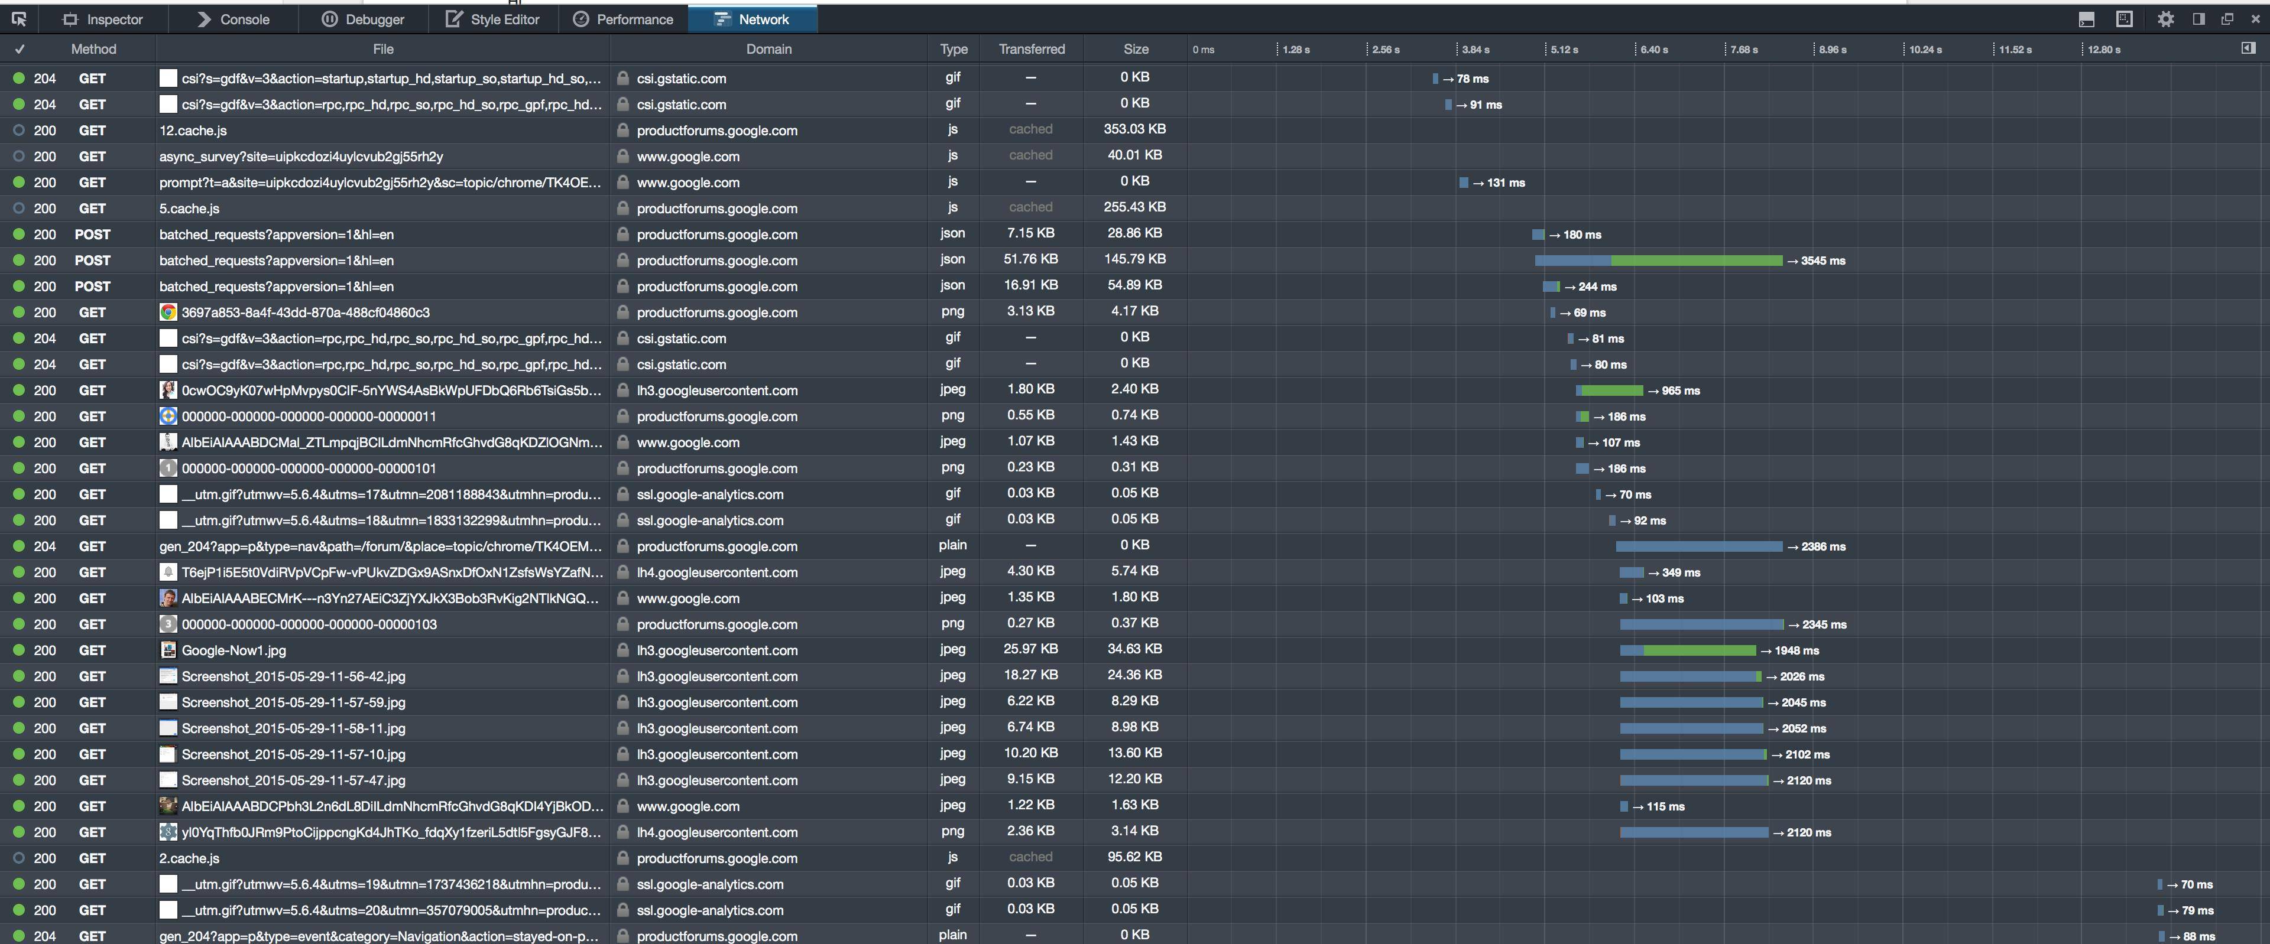Select Screenshot_2015-05-29-11-57-10.jpg request
Screen dimensions: 2270x944
pyautogui.click(x=1135, y=754)
